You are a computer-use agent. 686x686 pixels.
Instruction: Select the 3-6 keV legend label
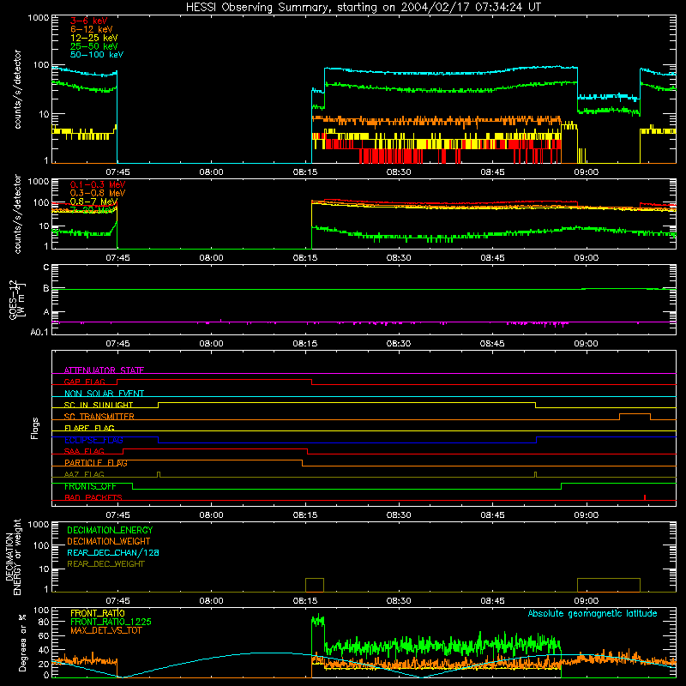88,21
